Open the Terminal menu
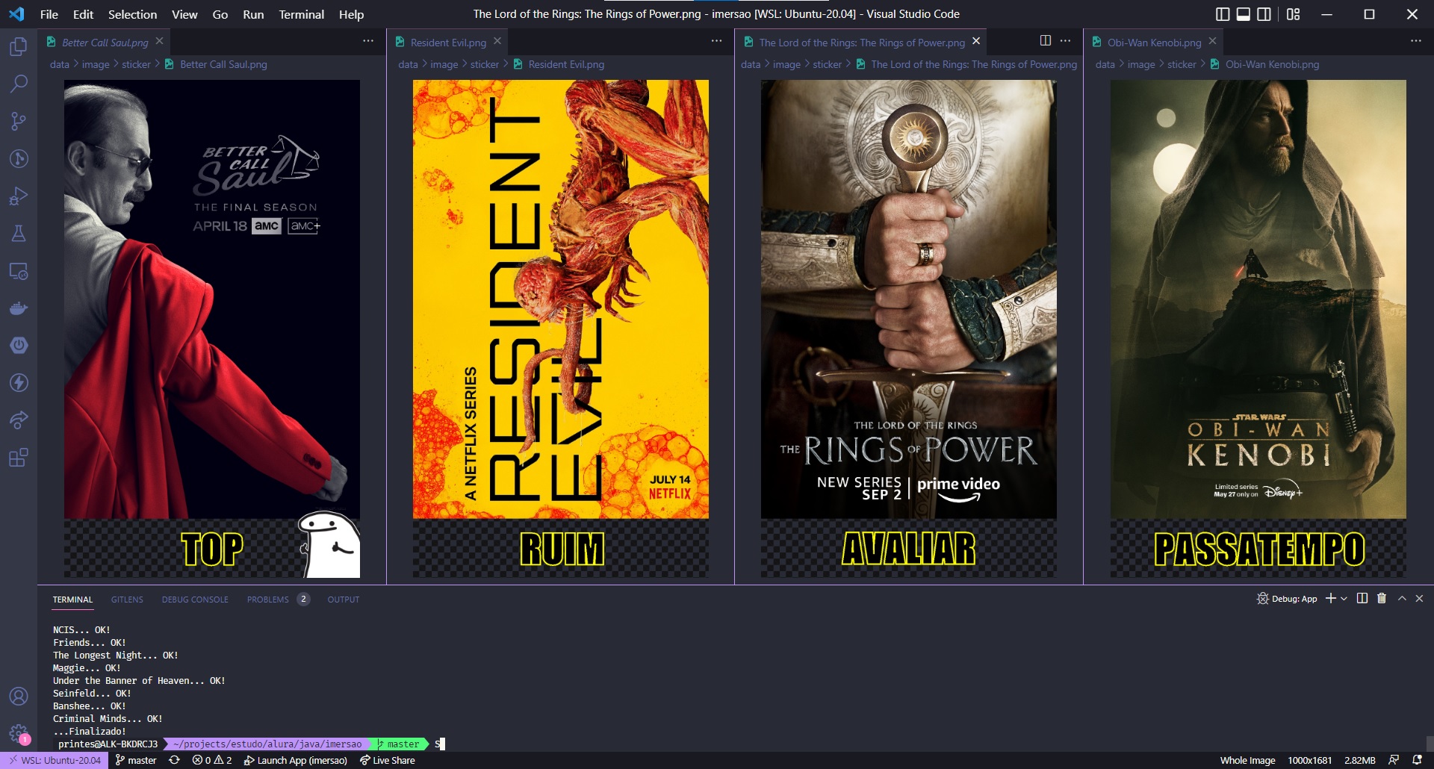 tap(301, 14)
